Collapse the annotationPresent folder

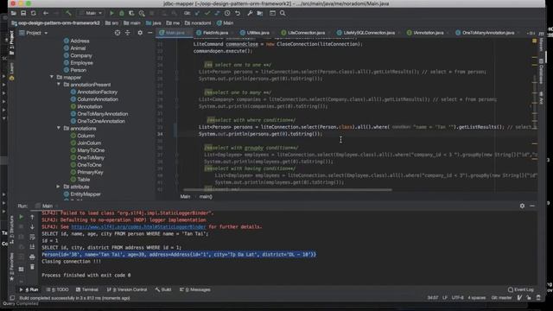click(59, 85)
